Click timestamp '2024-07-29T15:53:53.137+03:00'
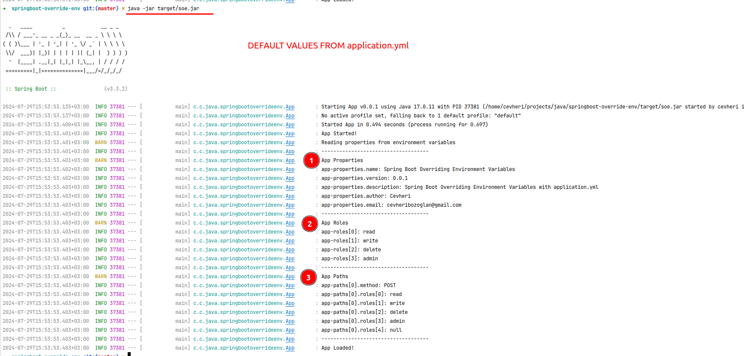This screenshot has height=356, width=744. (46, 116)
